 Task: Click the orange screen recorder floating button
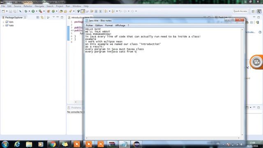click(256, 62)
